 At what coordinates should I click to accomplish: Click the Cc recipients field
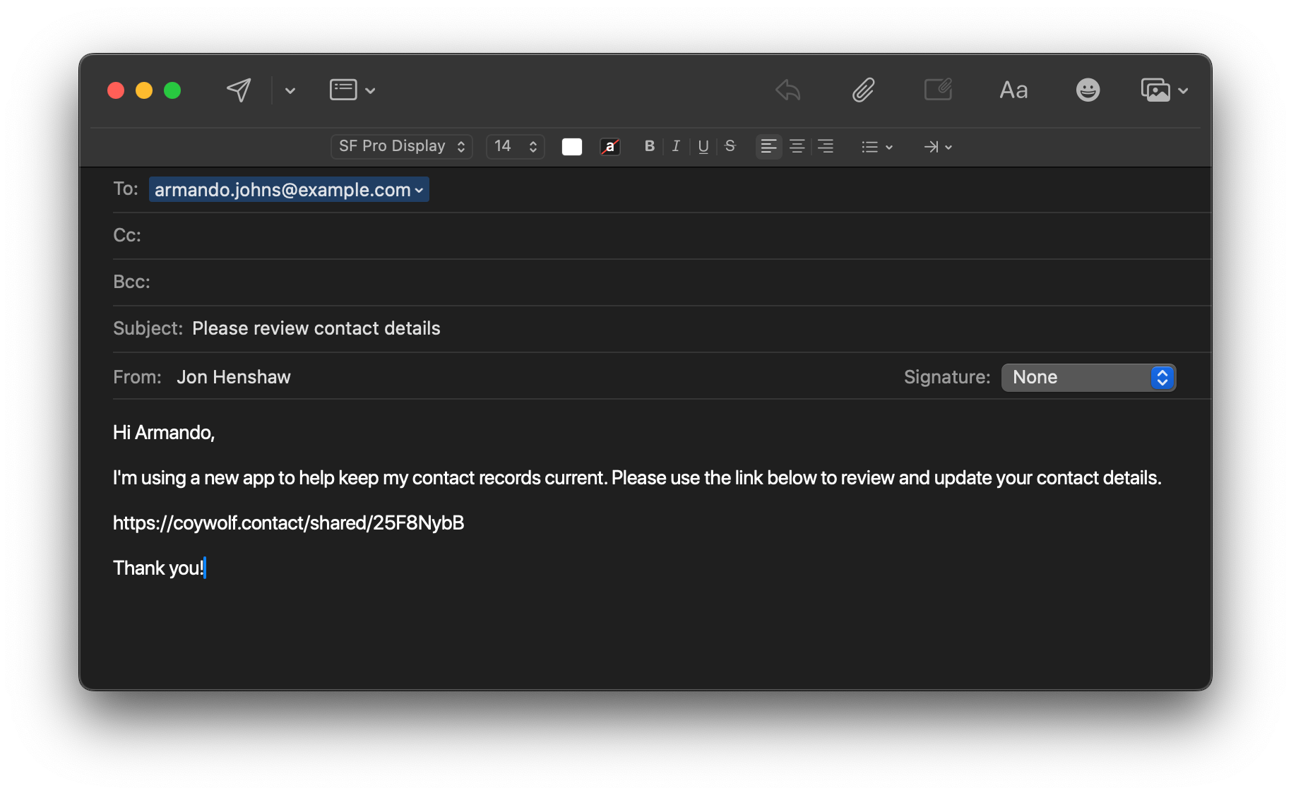click(282, 235)
